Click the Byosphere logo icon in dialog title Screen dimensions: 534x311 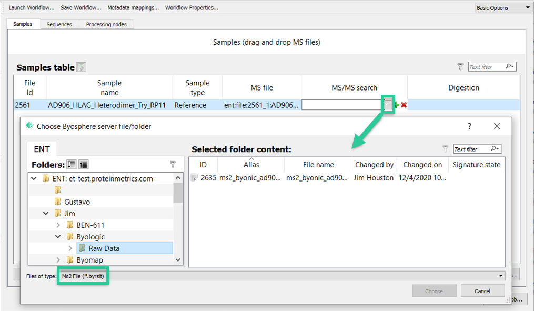click(29, 126)
